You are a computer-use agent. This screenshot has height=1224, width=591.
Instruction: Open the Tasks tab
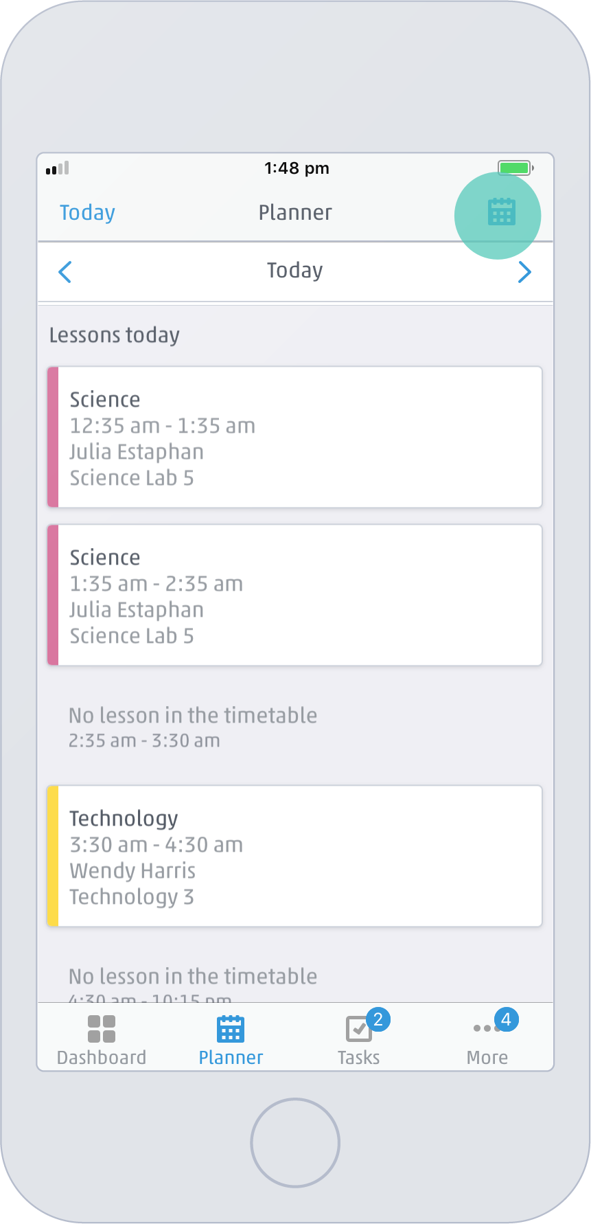coord(358,1037)
